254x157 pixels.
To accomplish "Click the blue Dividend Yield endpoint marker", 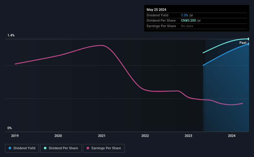I will (248, 44).
